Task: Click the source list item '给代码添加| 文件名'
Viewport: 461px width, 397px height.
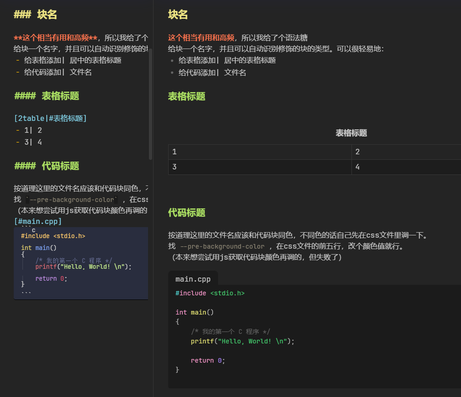Action: [x=58, y=72]
